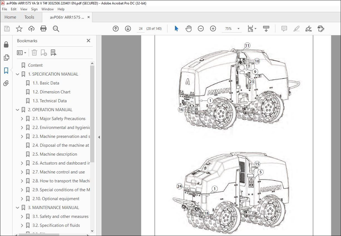
Task: Open the Fill & Sign pen tool
Action: coord(308,29)
